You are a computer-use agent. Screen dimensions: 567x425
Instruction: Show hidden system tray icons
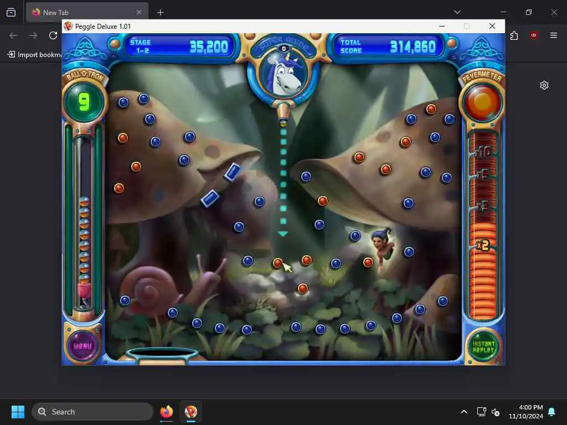464,412
